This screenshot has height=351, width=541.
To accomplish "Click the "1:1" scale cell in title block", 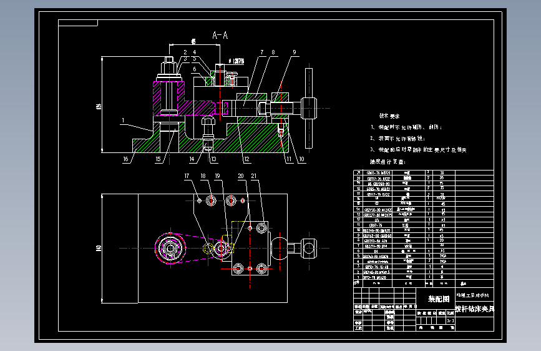I will click(x=451, y=320).
